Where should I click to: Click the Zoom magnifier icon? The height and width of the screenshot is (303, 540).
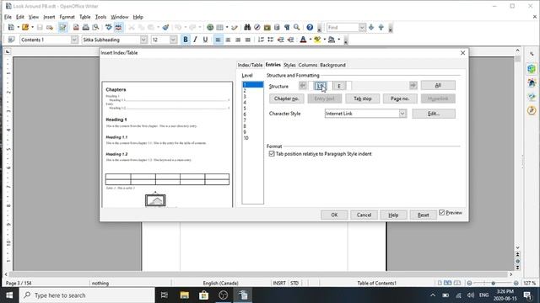coord(296,28)
